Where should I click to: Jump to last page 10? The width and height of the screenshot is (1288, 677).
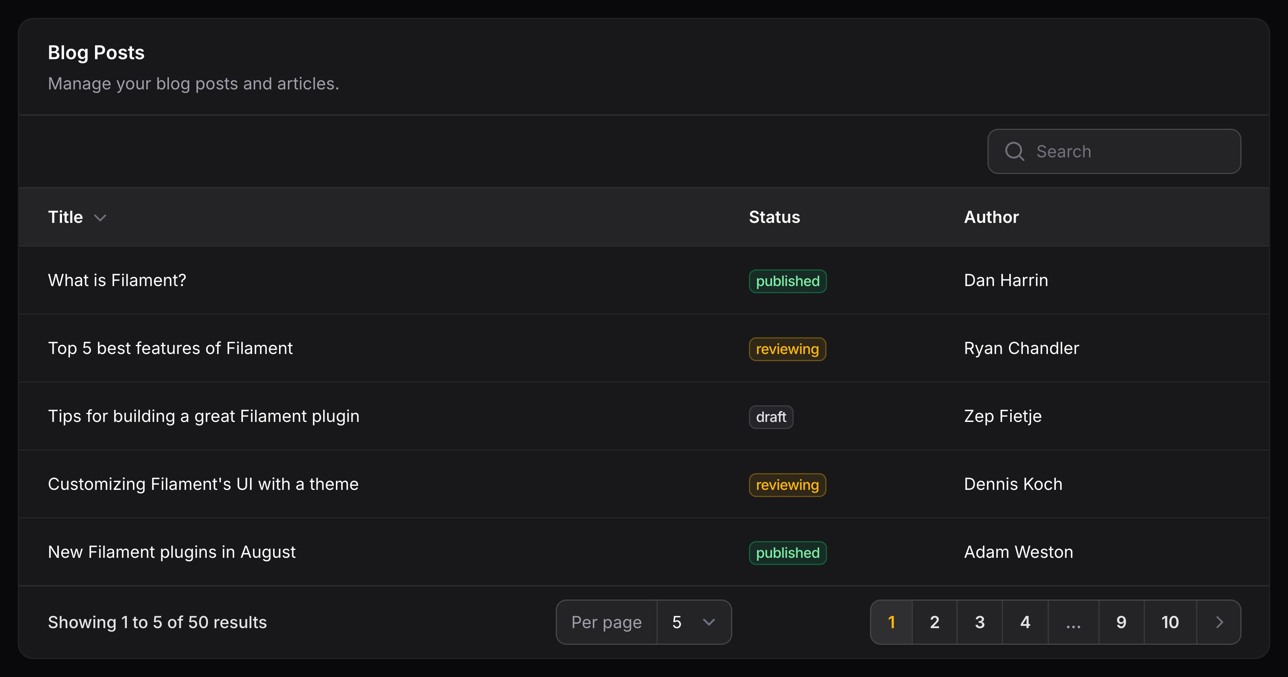(x=1170, y=622)
